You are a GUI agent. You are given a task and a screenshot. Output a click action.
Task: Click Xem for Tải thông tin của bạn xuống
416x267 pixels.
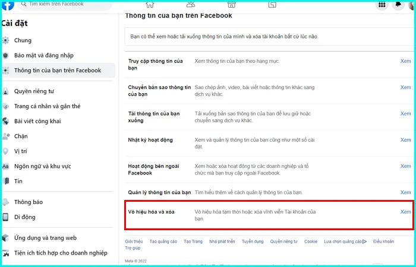click(x=405, y=113)
